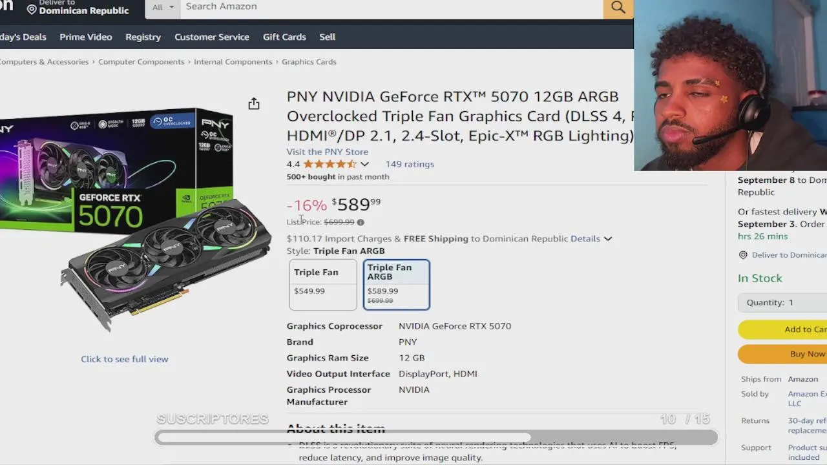Click Visit the PNY Store link
Image resolution: width=827 pixels, height=465 pixels.
(328, 152)
